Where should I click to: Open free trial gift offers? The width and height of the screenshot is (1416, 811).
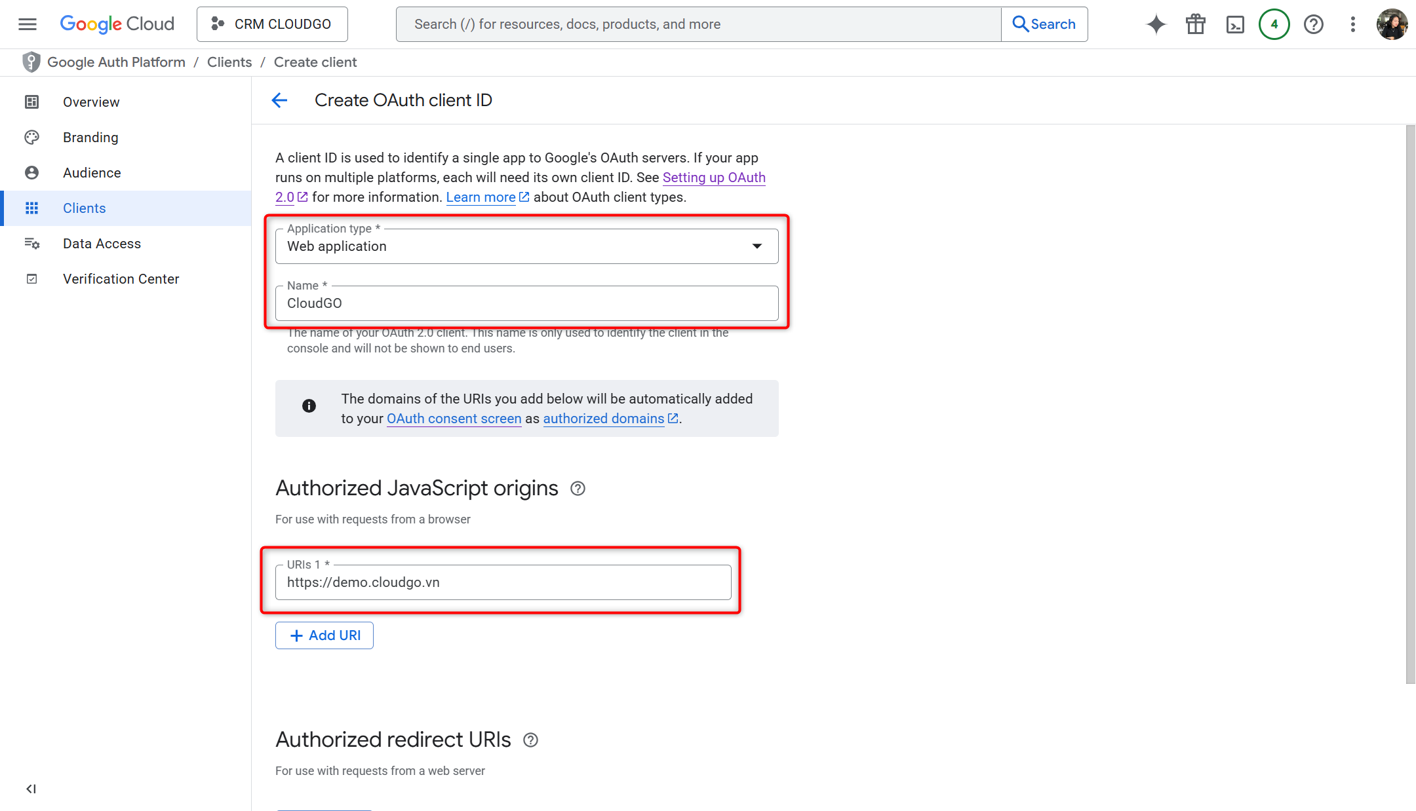pyautogui.click(x=1195, y=24)
